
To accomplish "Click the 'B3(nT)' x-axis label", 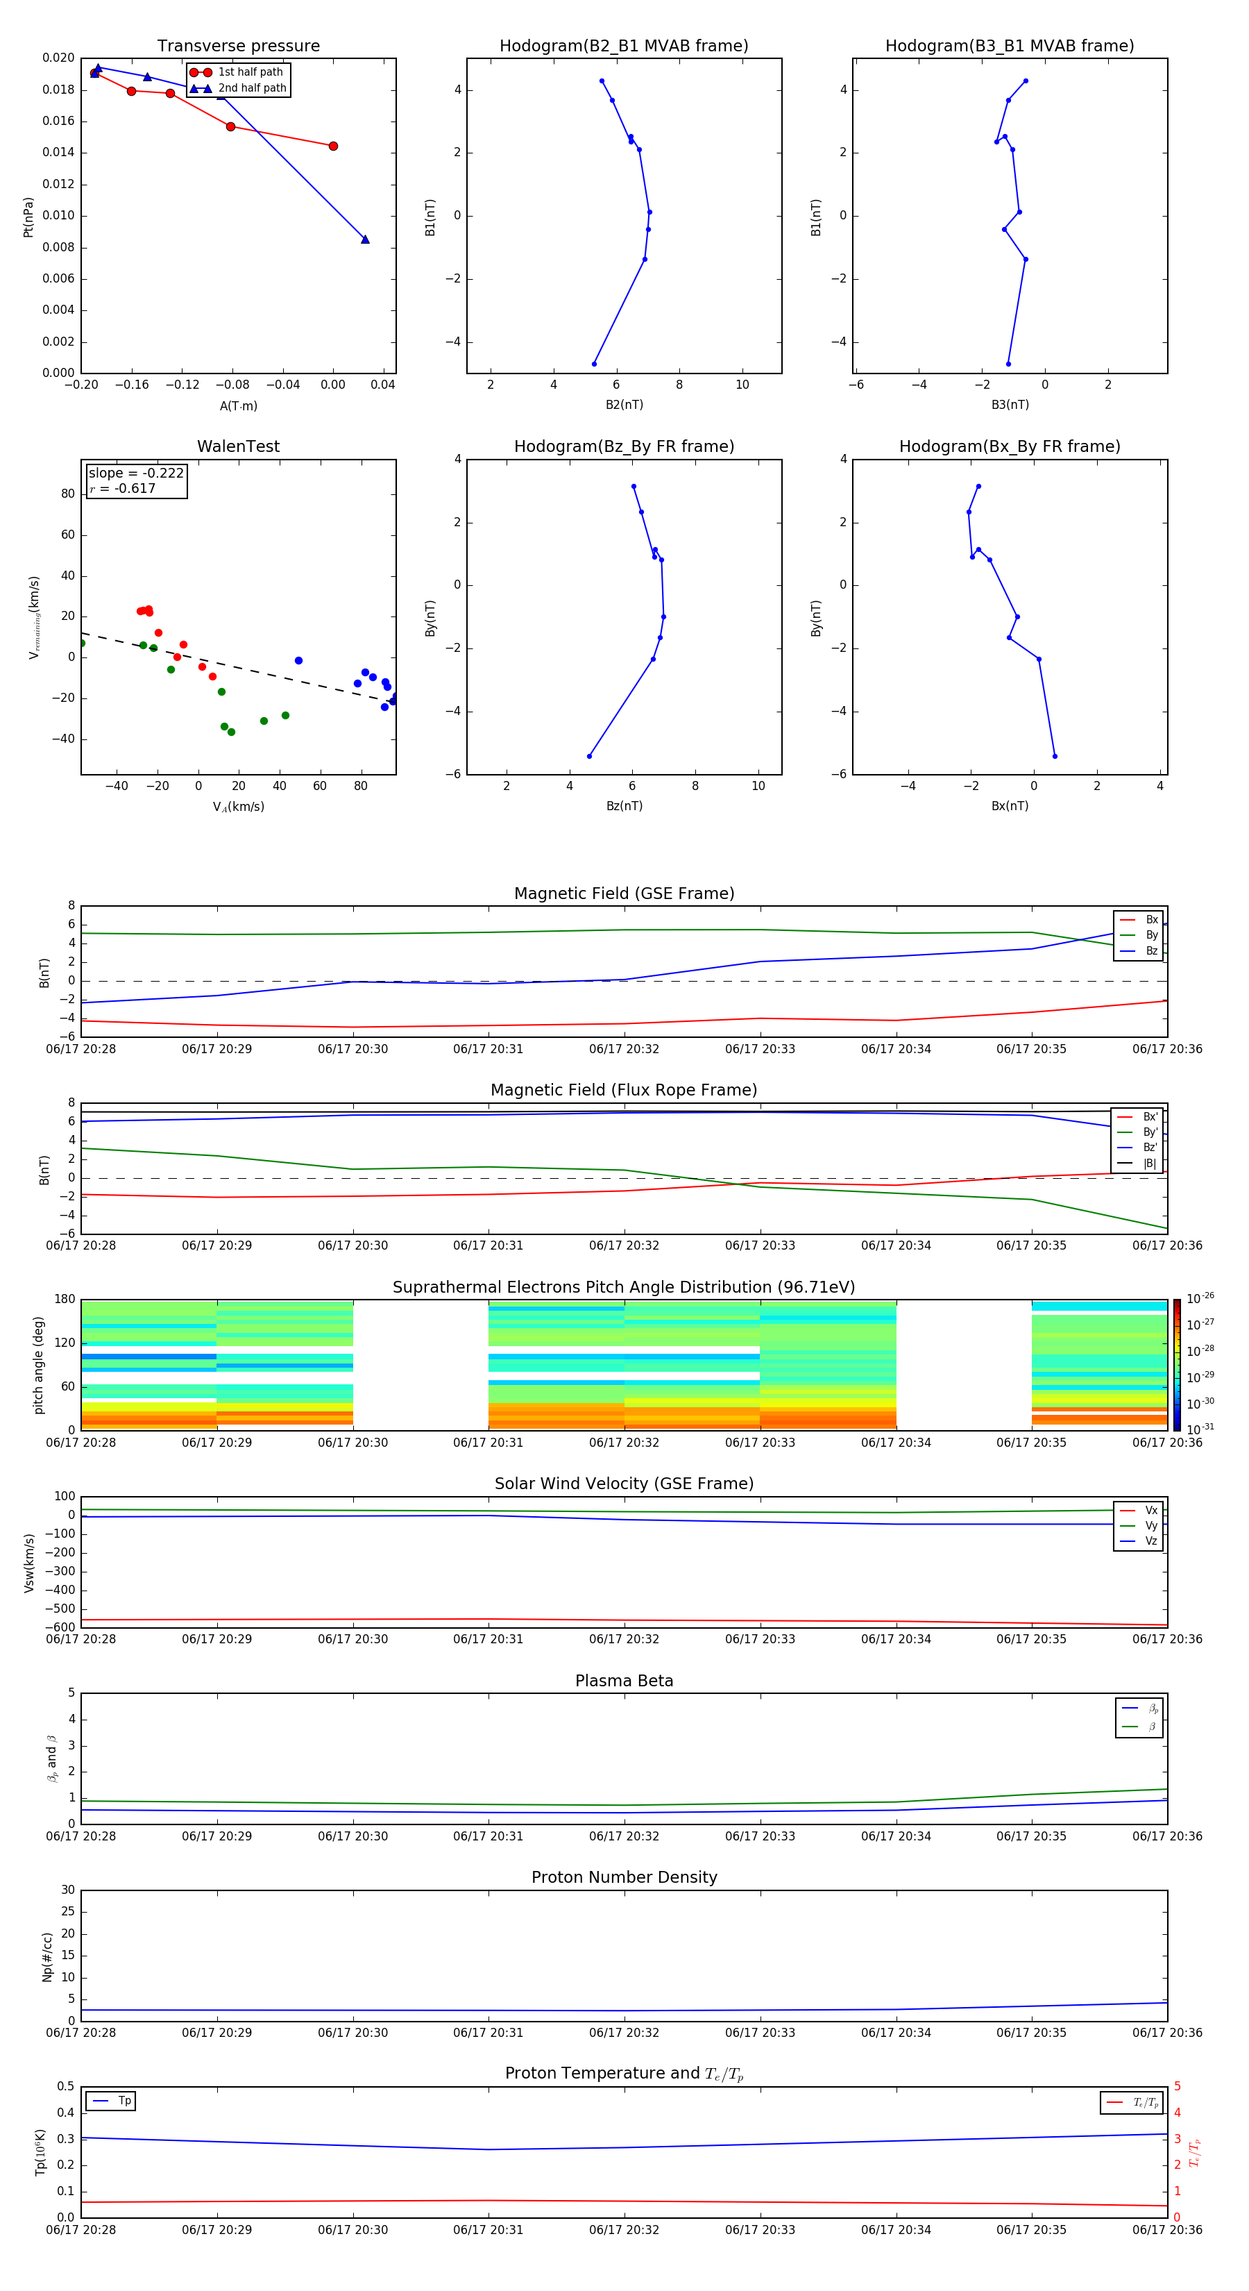I will [x=1010, y=405].
